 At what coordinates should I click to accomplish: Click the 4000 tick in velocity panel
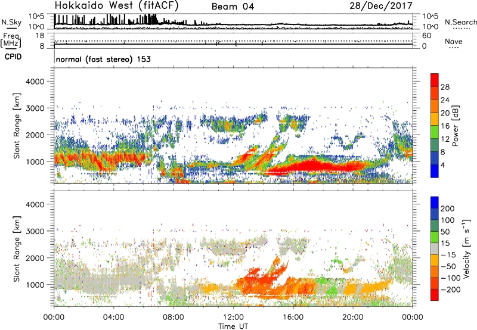tap(35, 204)
